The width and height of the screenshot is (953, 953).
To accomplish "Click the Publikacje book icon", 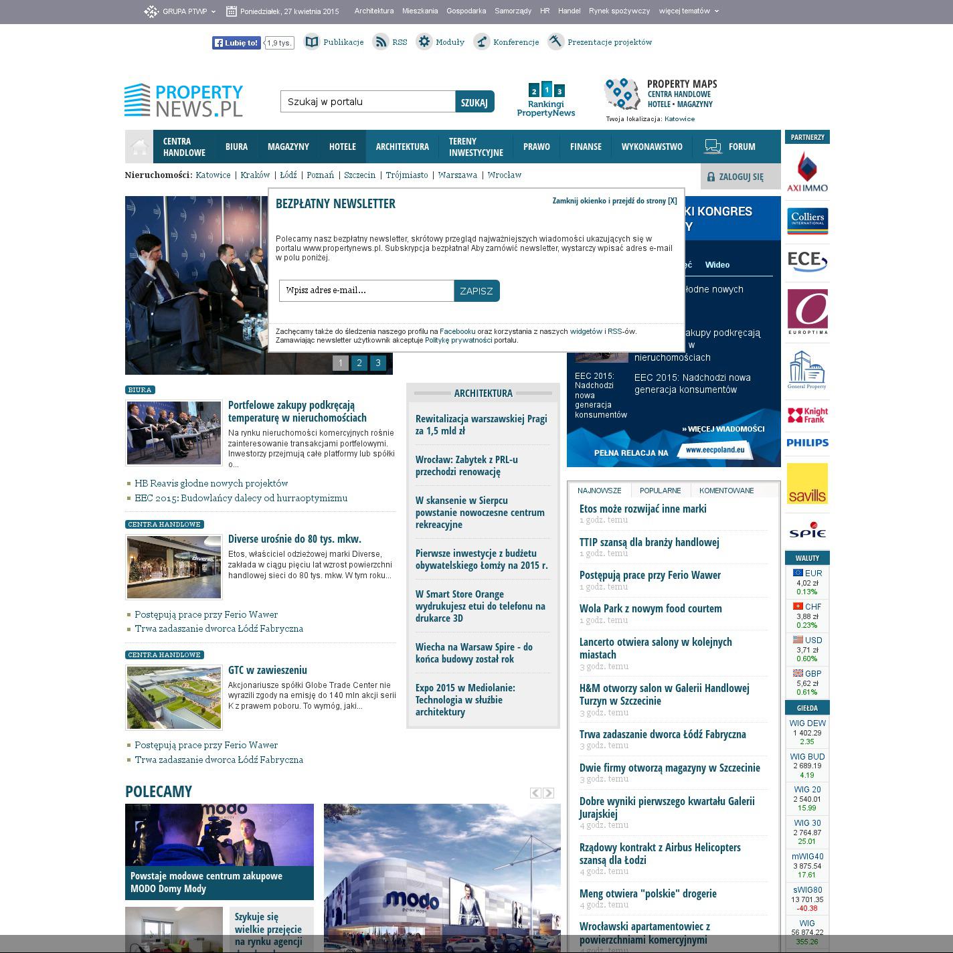I will 311,42.
